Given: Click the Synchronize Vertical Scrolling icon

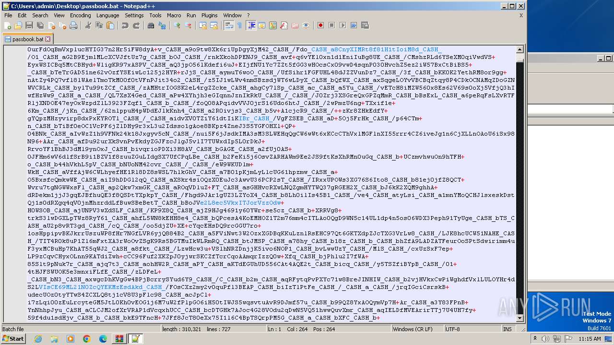Looking at the screenshot, I should click(x=203, y=25).
